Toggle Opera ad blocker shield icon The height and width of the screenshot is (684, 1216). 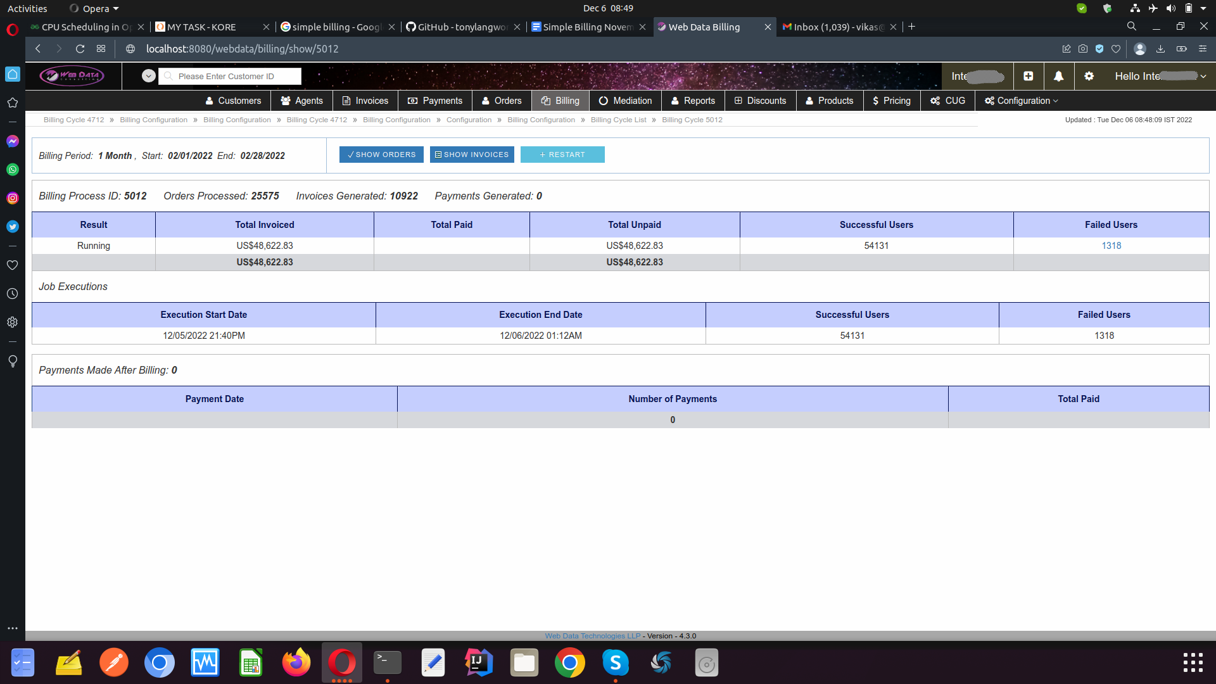pyautogui.click(x=1099, y=49)
